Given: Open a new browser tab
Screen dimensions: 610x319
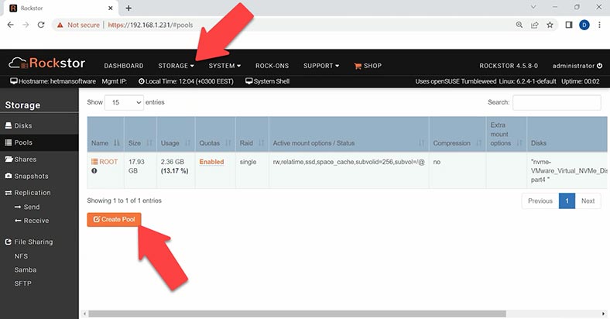Looking at the screenshot, I should (x=129, y=8).
